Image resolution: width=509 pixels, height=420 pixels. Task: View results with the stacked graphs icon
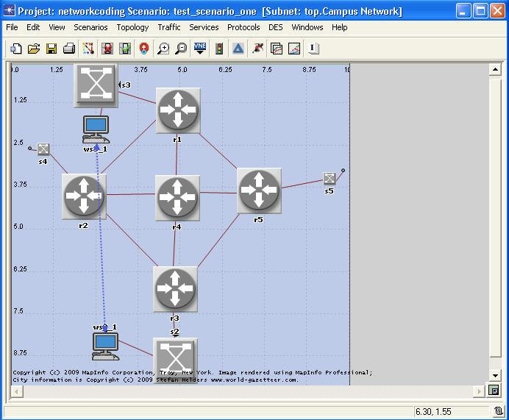[x=277, y=49]
